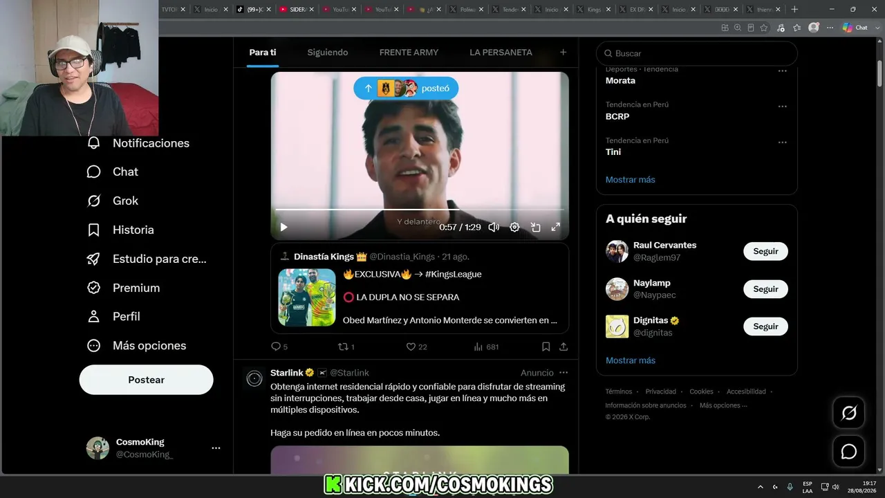
Task: Show more trends link
Action: pos(631,180)
